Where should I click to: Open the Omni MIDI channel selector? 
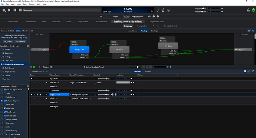pyautogui.click(x=99, y=83)
